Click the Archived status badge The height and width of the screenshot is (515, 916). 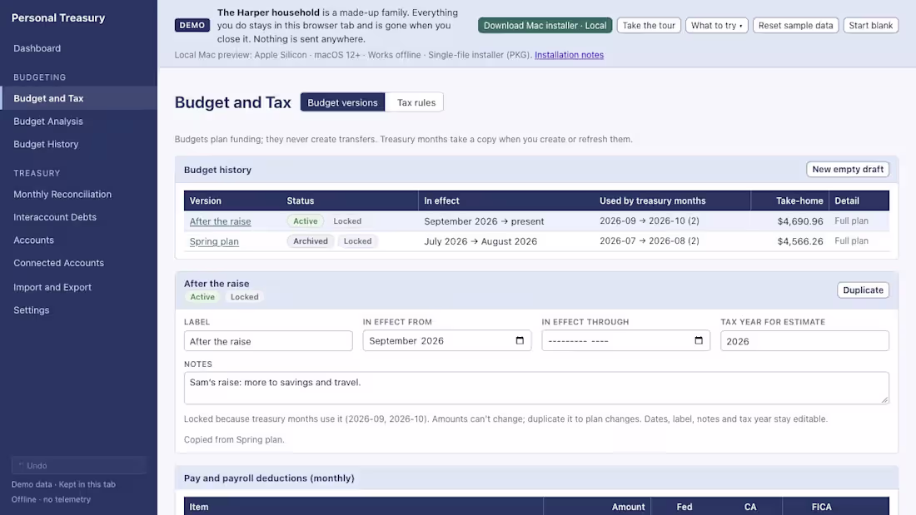(311, 241)
